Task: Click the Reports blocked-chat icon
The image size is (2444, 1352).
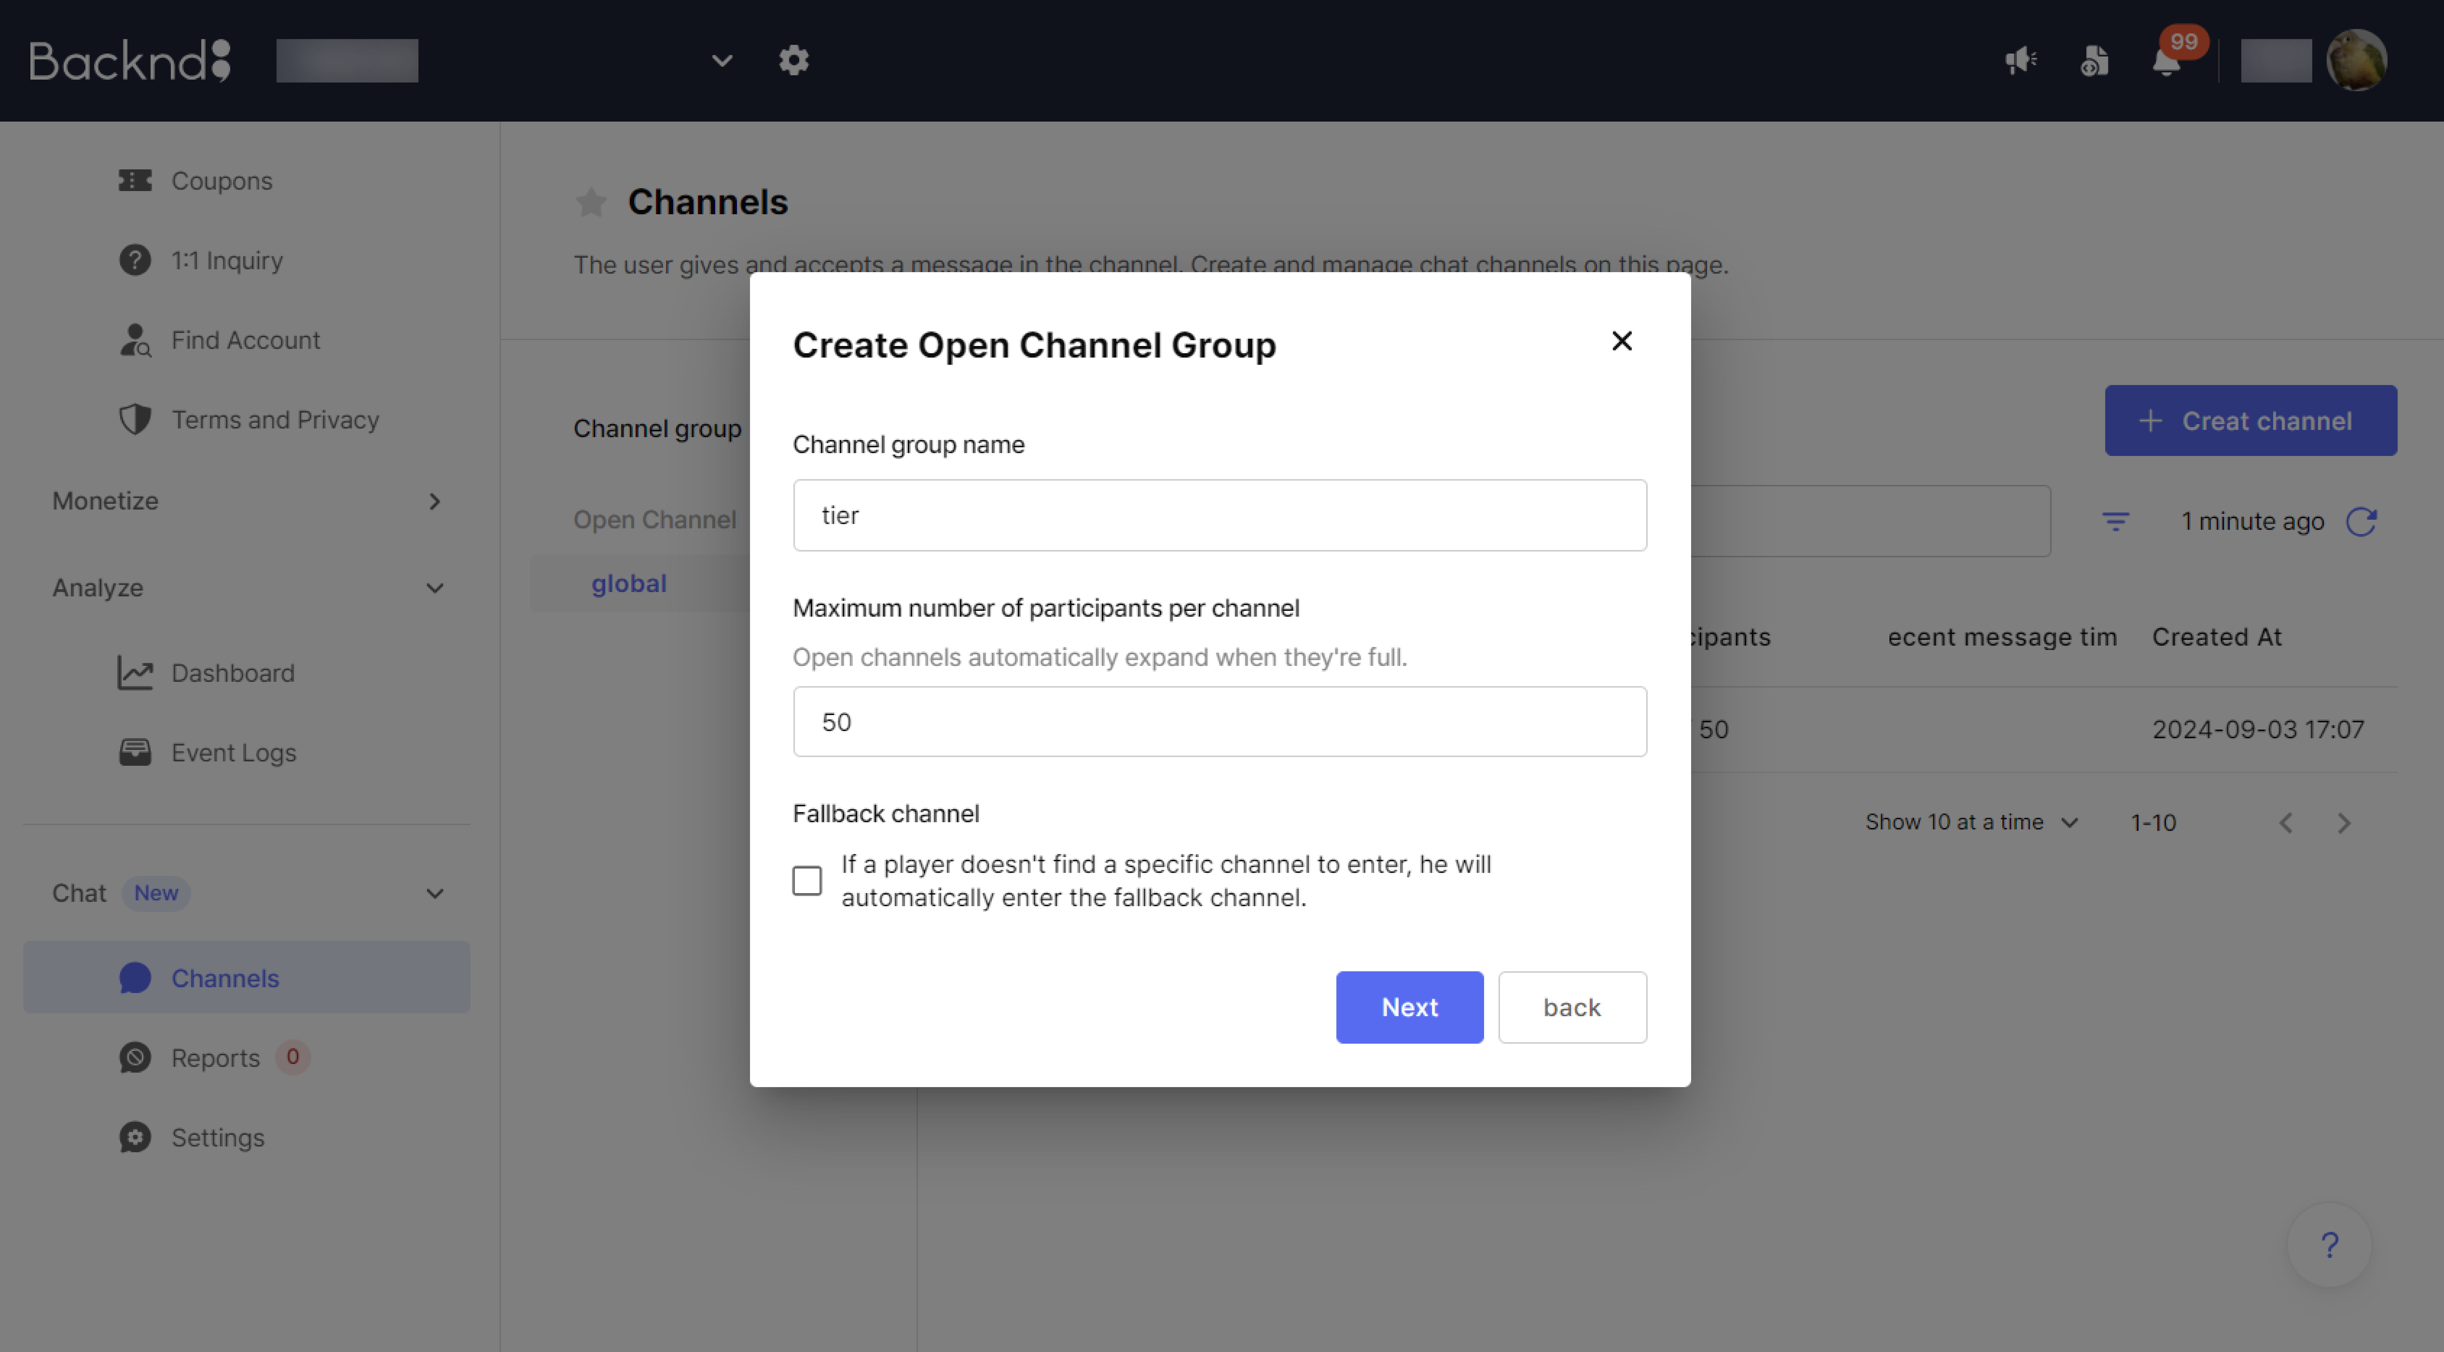Action: 135,1057
